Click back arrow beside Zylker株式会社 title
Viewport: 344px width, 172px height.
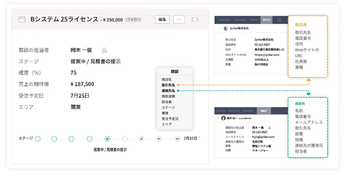pyautogui.click(x=219, y=28)
